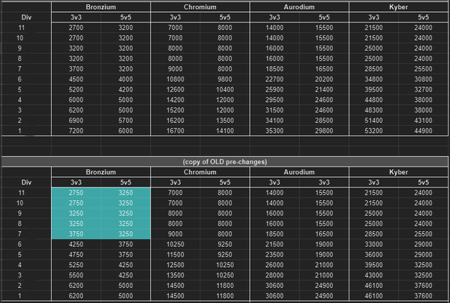This screenshot has height=303, width=450.
Task: Select the 14100 cell in Chromium 5v5
Action: point(225,130)
